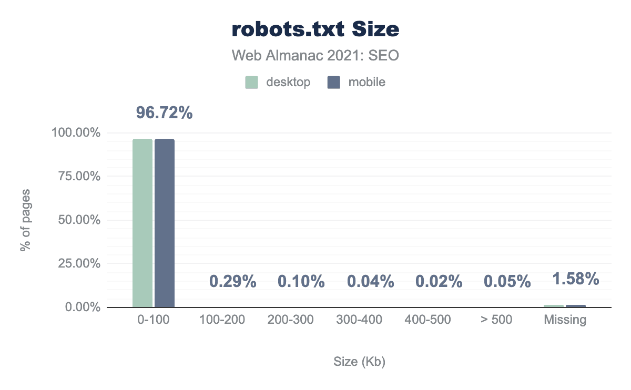Click the 50.00% y-axis tick label

click(76, 220)
